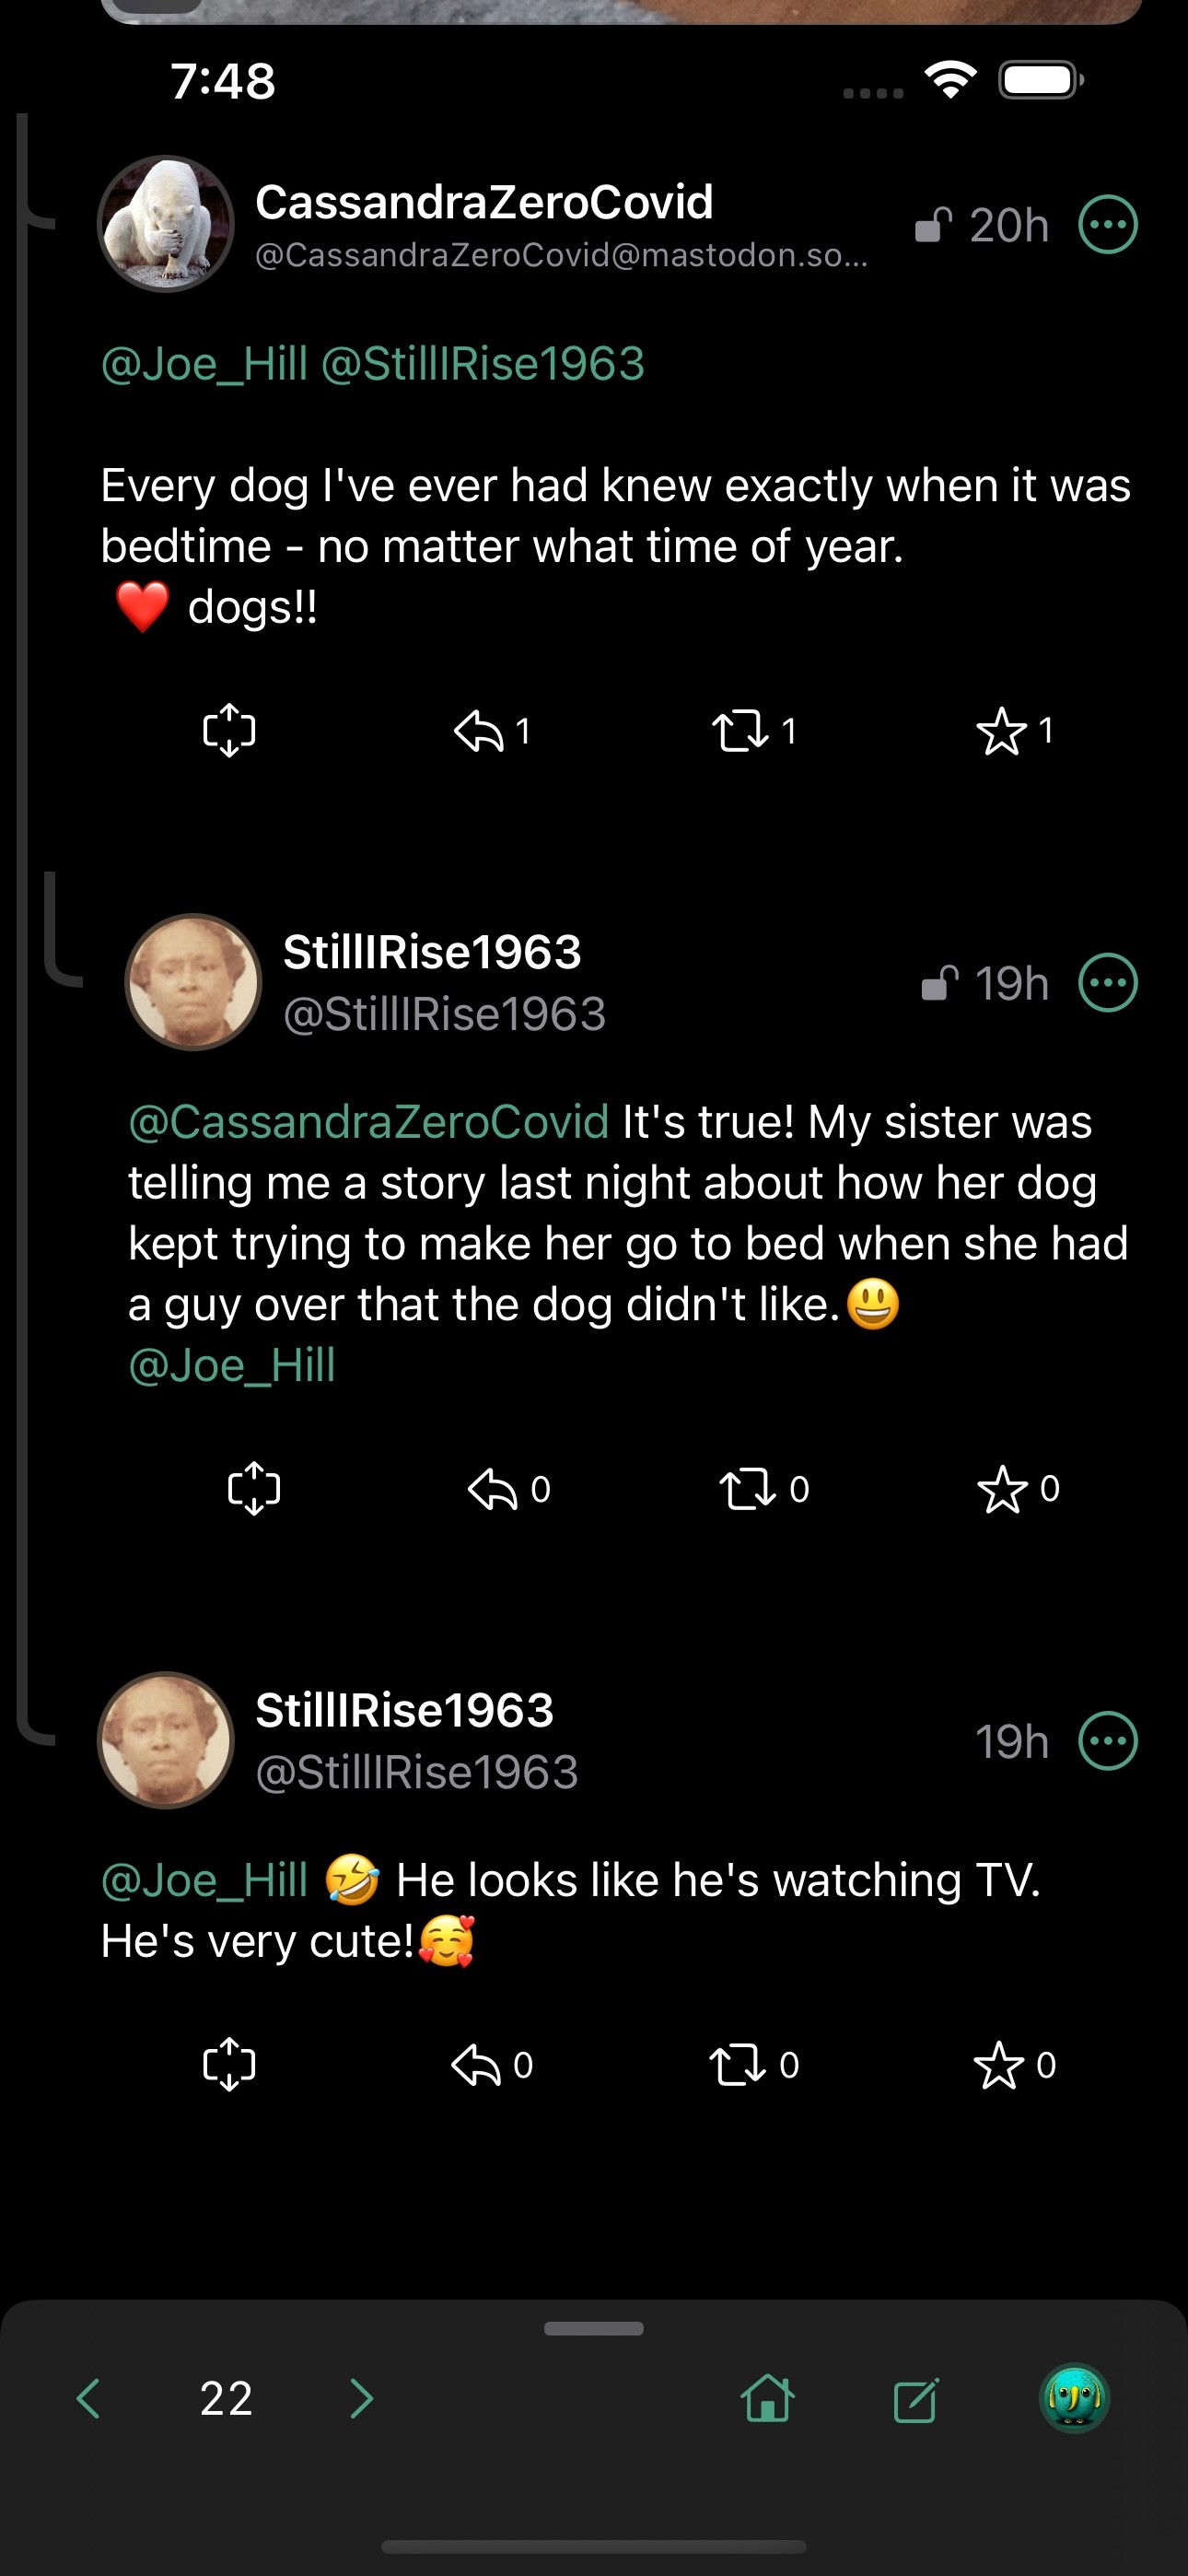Navigate back with the left chevron
This screenshot has width=1188, height=2576.
click(88, 2398)
